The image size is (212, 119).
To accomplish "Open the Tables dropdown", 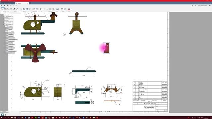I will [x=63, y=11].
